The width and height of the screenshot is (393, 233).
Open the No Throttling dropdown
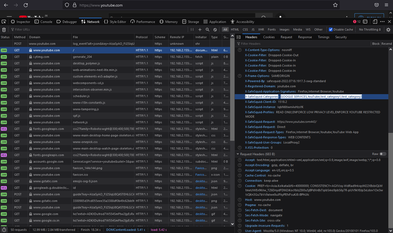click(370, 29)
